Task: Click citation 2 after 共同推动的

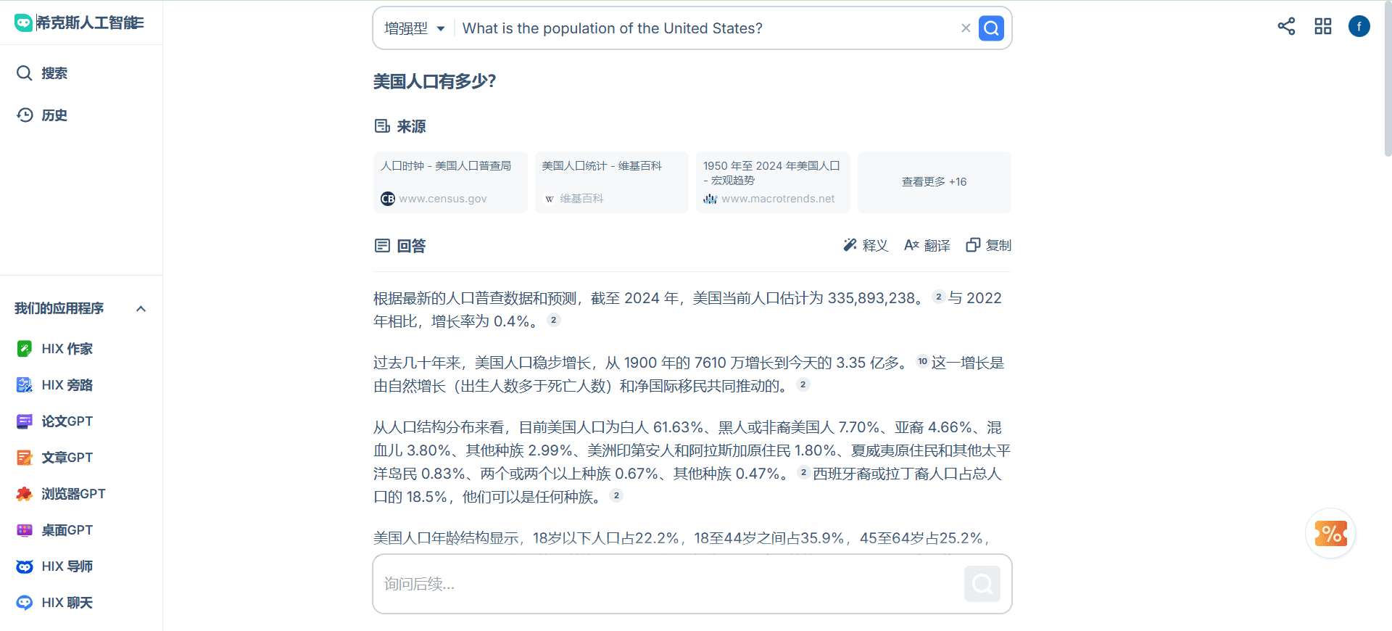Action: (x=803, y=384)
